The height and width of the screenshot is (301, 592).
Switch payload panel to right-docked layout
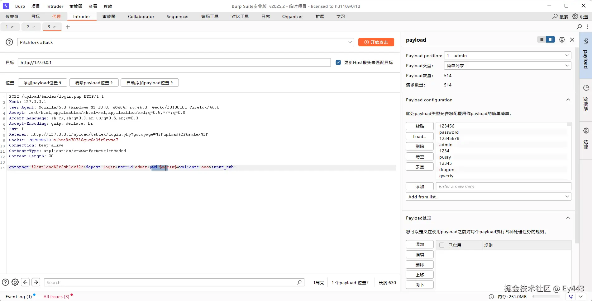tap(551, 39)
